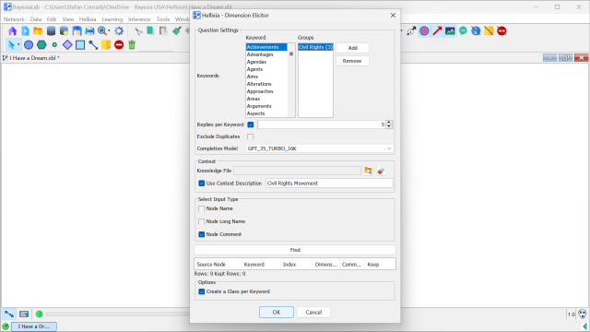Click the copy icon in toolbar
590x332 pixels.
click(150, 30)
